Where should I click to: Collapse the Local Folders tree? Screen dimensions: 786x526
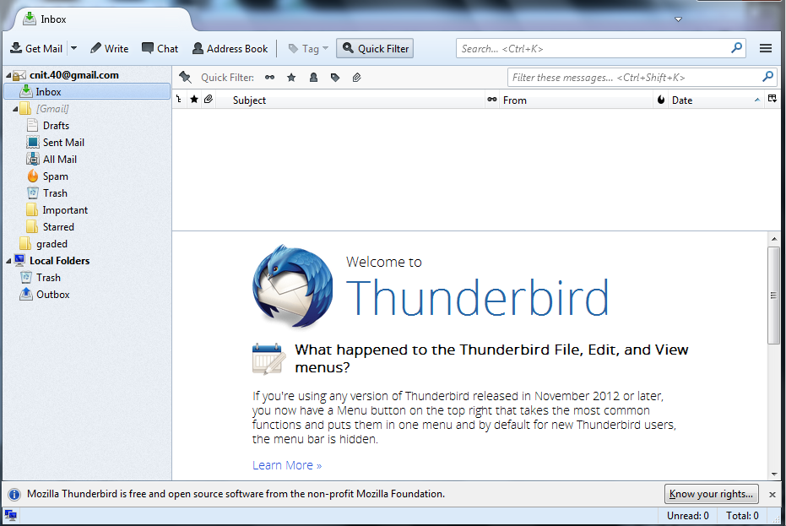point(8,261)
